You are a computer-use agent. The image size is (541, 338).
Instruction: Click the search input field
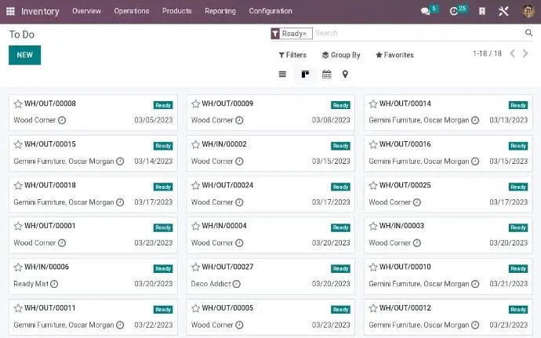tap(416, 33)
